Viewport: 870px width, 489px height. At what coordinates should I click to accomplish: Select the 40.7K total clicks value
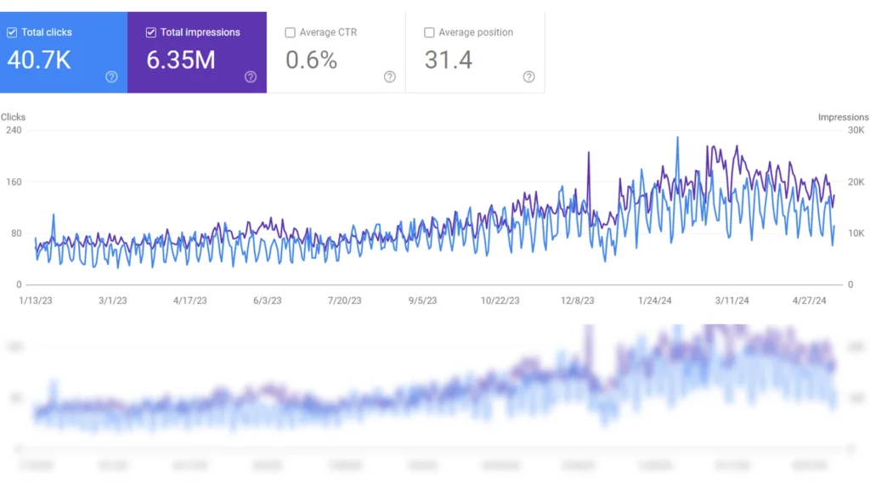(39, 60)
